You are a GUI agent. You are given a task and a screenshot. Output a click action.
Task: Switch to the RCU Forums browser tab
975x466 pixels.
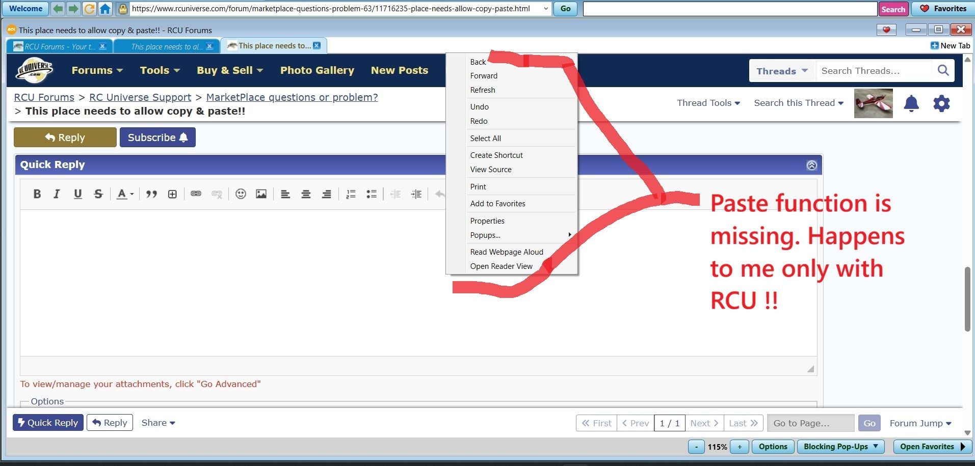click(x=59, y=46)
